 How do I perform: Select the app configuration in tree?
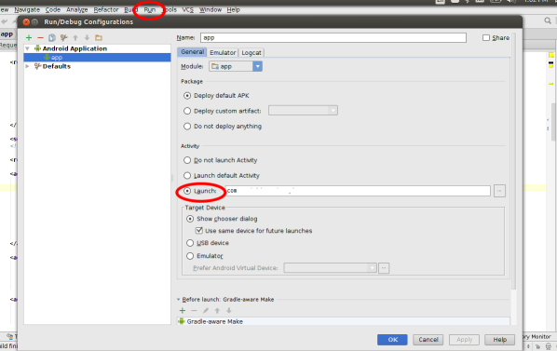[97, 58]
